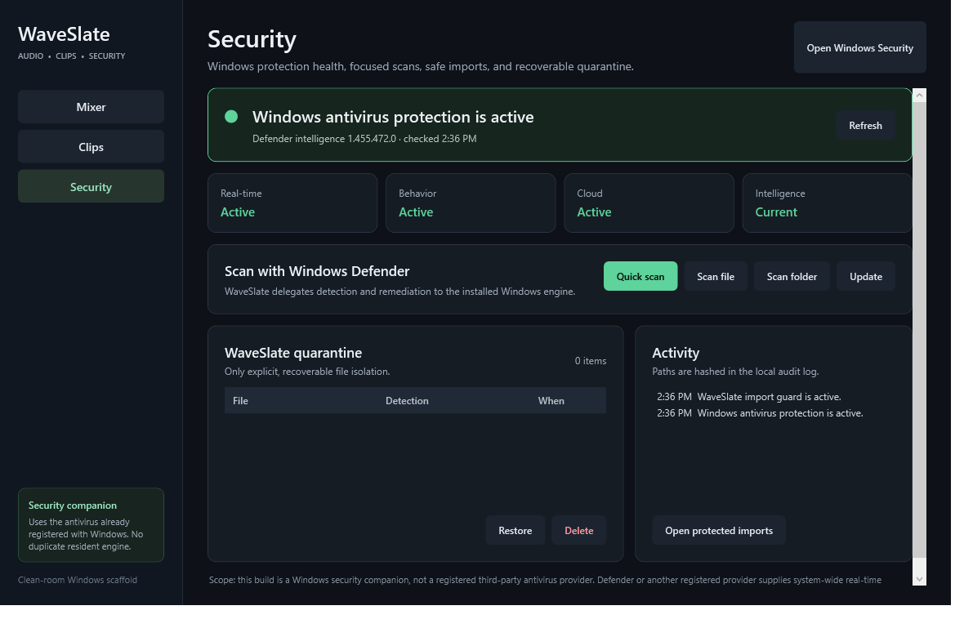
Task: Click the scrollbar down arrow
Action: (919, 578)
